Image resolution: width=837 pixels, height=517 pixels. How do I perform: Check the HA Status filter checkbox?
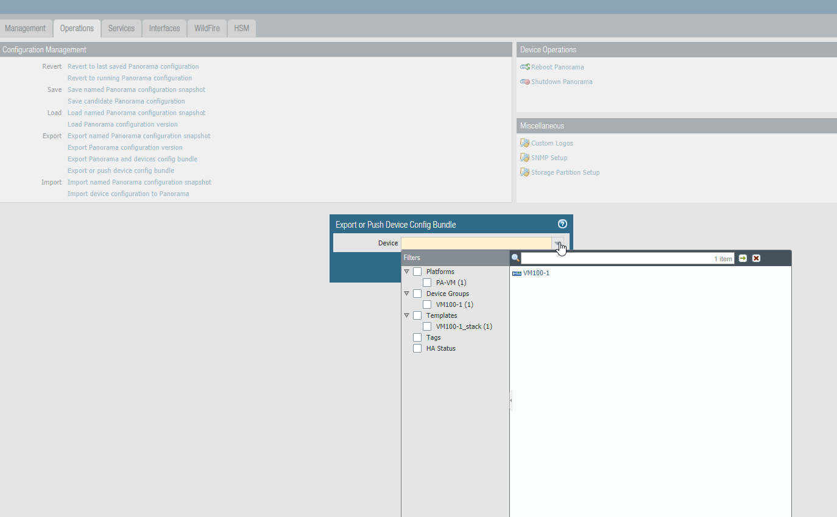point(417,348)
